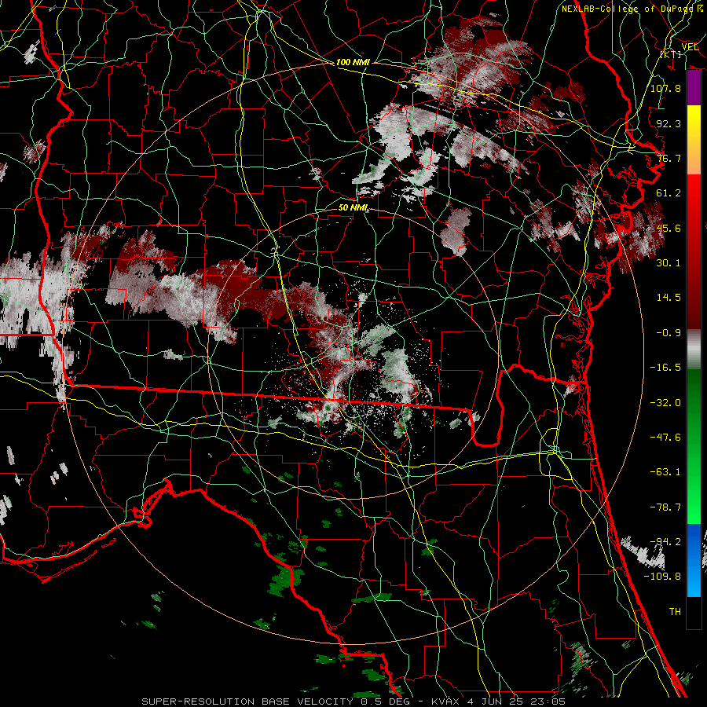Select the -32.0 legend value
Viewport: 707px width, 707px height.
tap(665, 403)
